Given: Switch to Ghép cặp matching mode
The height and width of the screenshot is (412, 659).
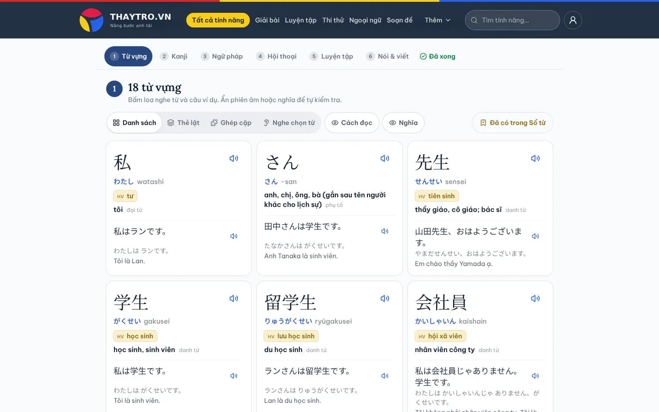Looking at the screenshot, I should pyautogui.click(x=231, y=123).
